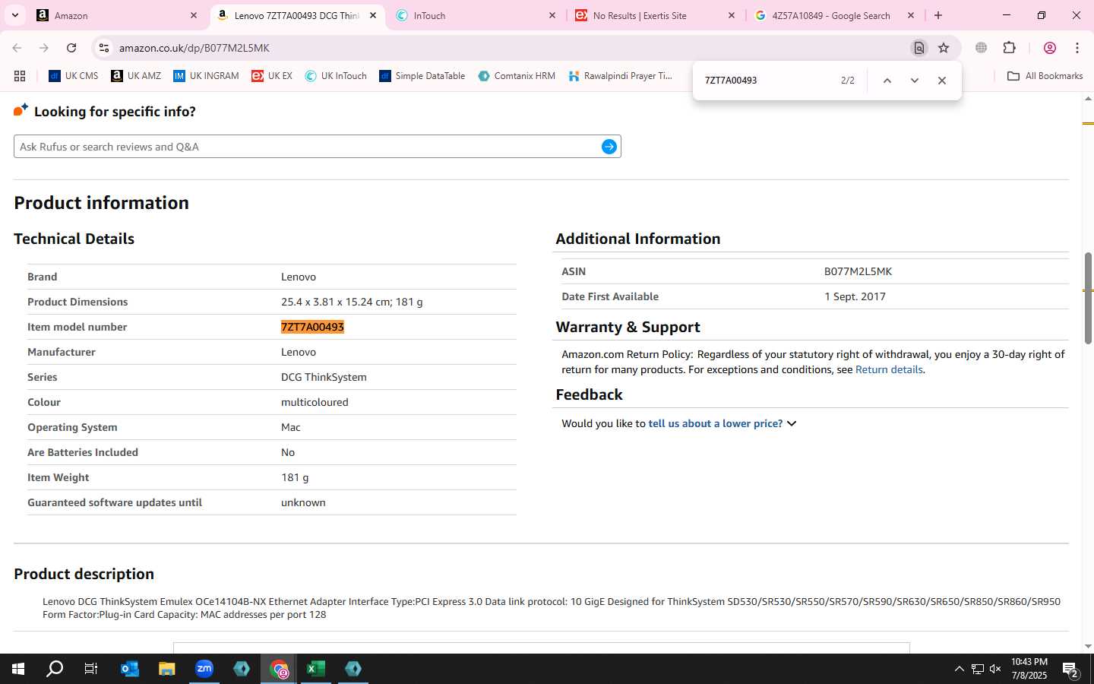This screenshot has height=684, width=1094.
Task: Open the bookmarks apps grid icon
Action: tap(20, 76)
